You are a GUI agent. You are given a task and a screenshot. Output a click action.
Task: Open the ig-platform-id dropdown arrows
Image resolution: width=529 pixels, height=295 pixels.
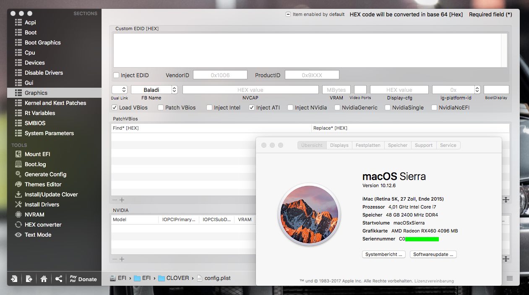pos(477,90)
